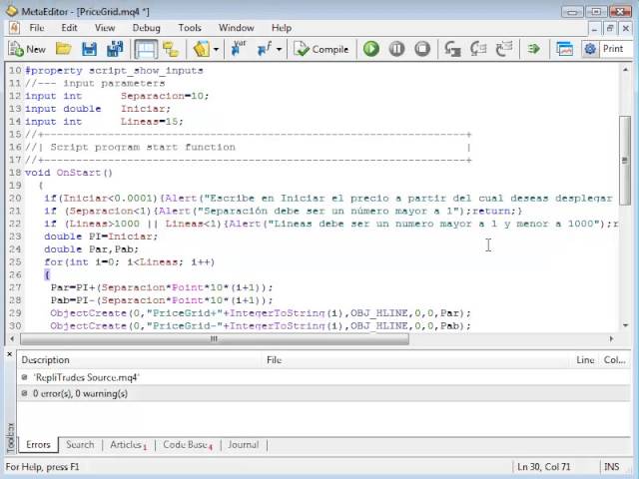Compile the script
The height and width of the screenshot is (479, 639).
click(x=321, y=49)
